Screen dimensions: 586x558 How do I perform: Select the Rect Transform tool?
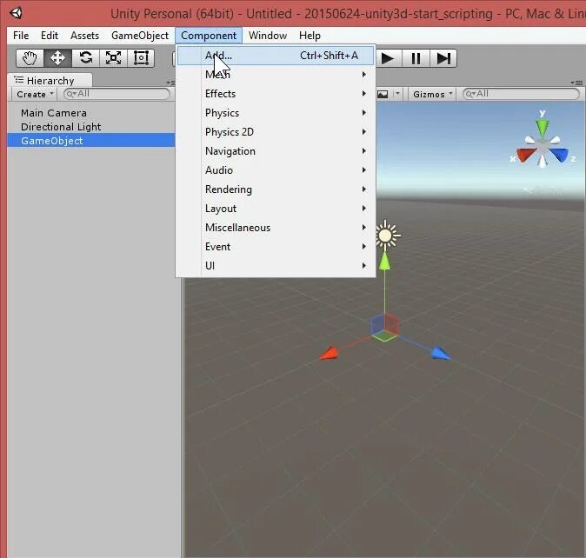141,58
